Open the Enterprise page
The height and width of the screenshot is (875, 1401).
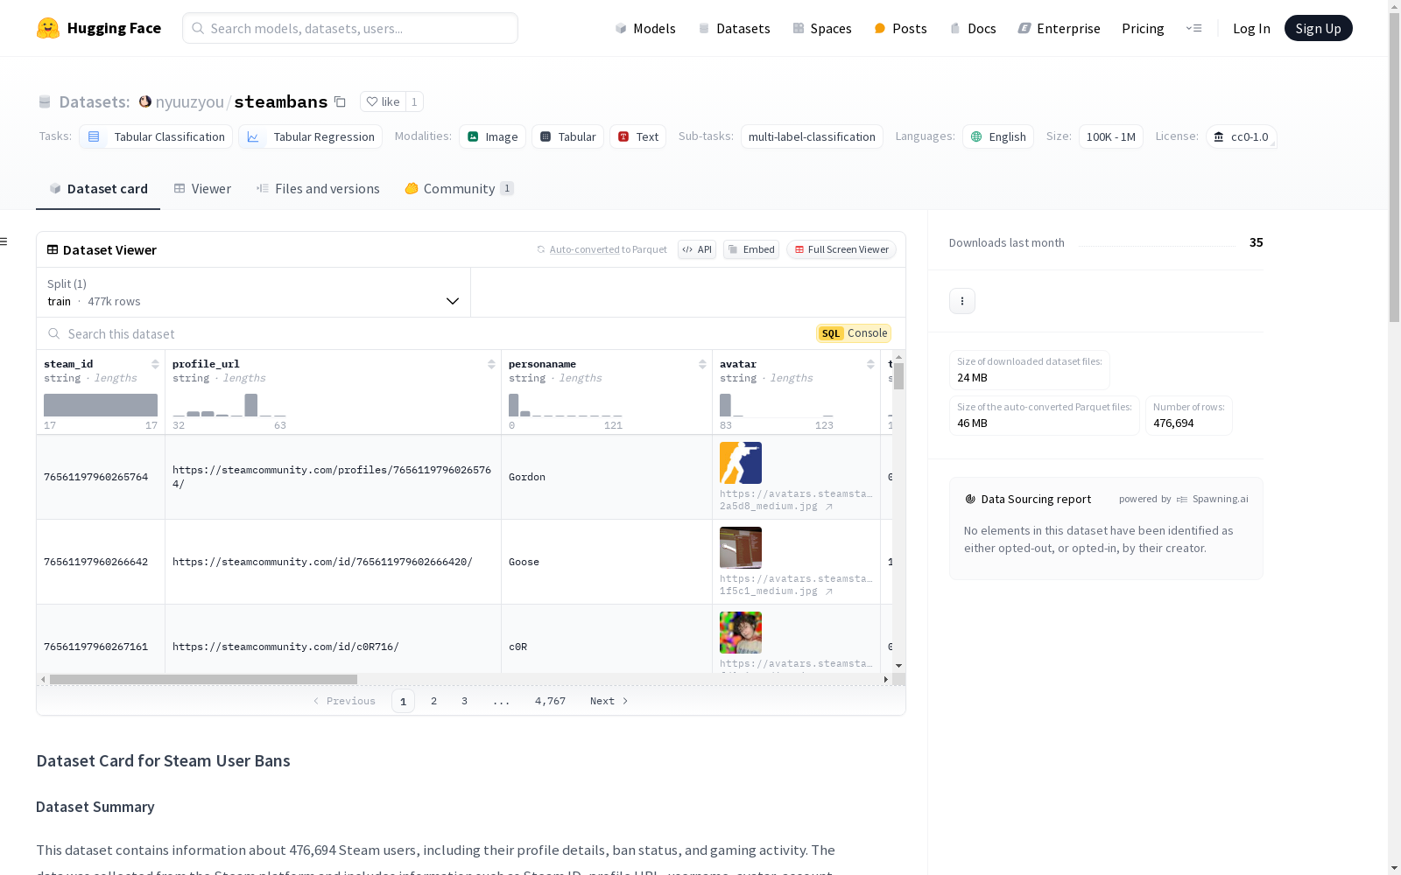point(1059,28)
